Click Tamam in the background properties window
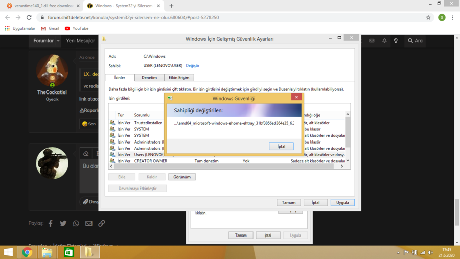The width and height of the screenshot is (460, 259). 241,235
